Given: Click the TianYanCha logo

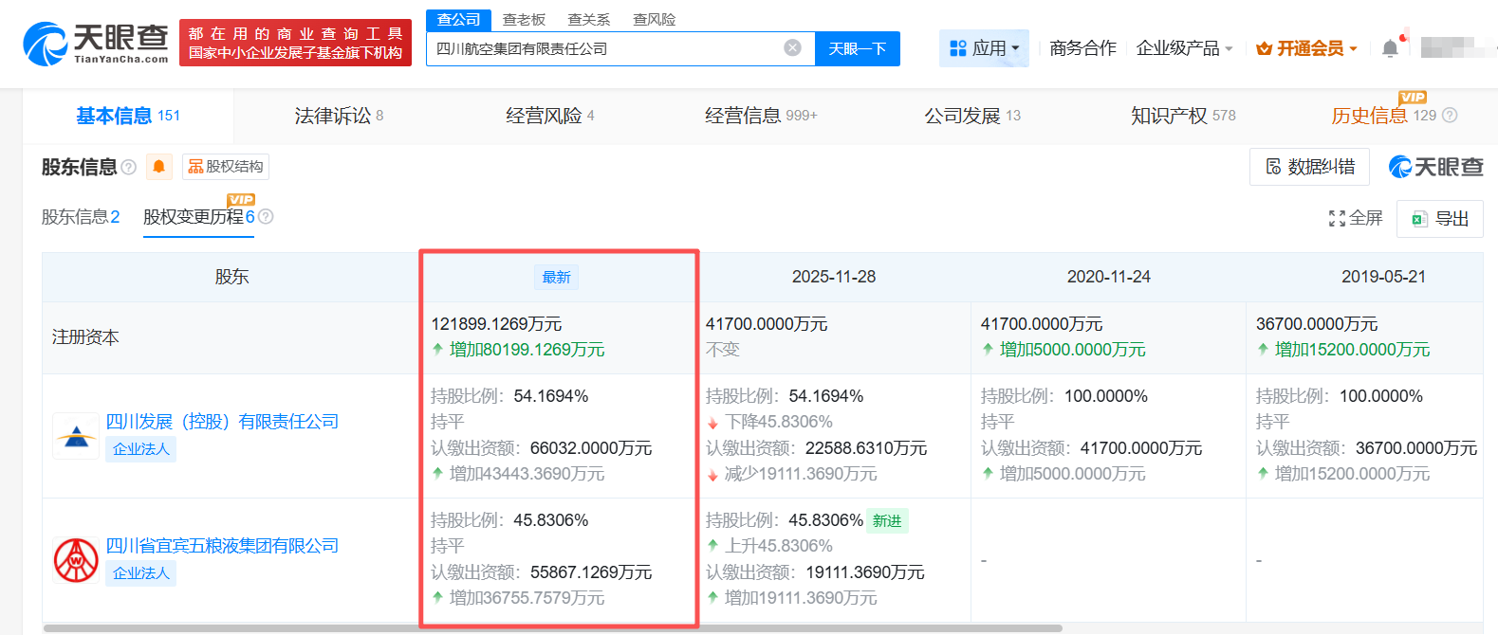Looking at the screenshot, I should [x=96, y=44].
